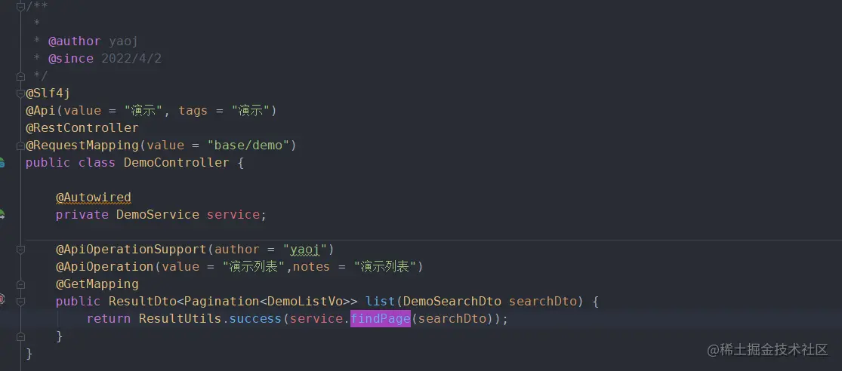Click the class keyword
The image size is (842, 371).
[97, 162]
